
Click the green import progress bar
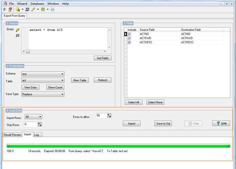pos(118,145)
